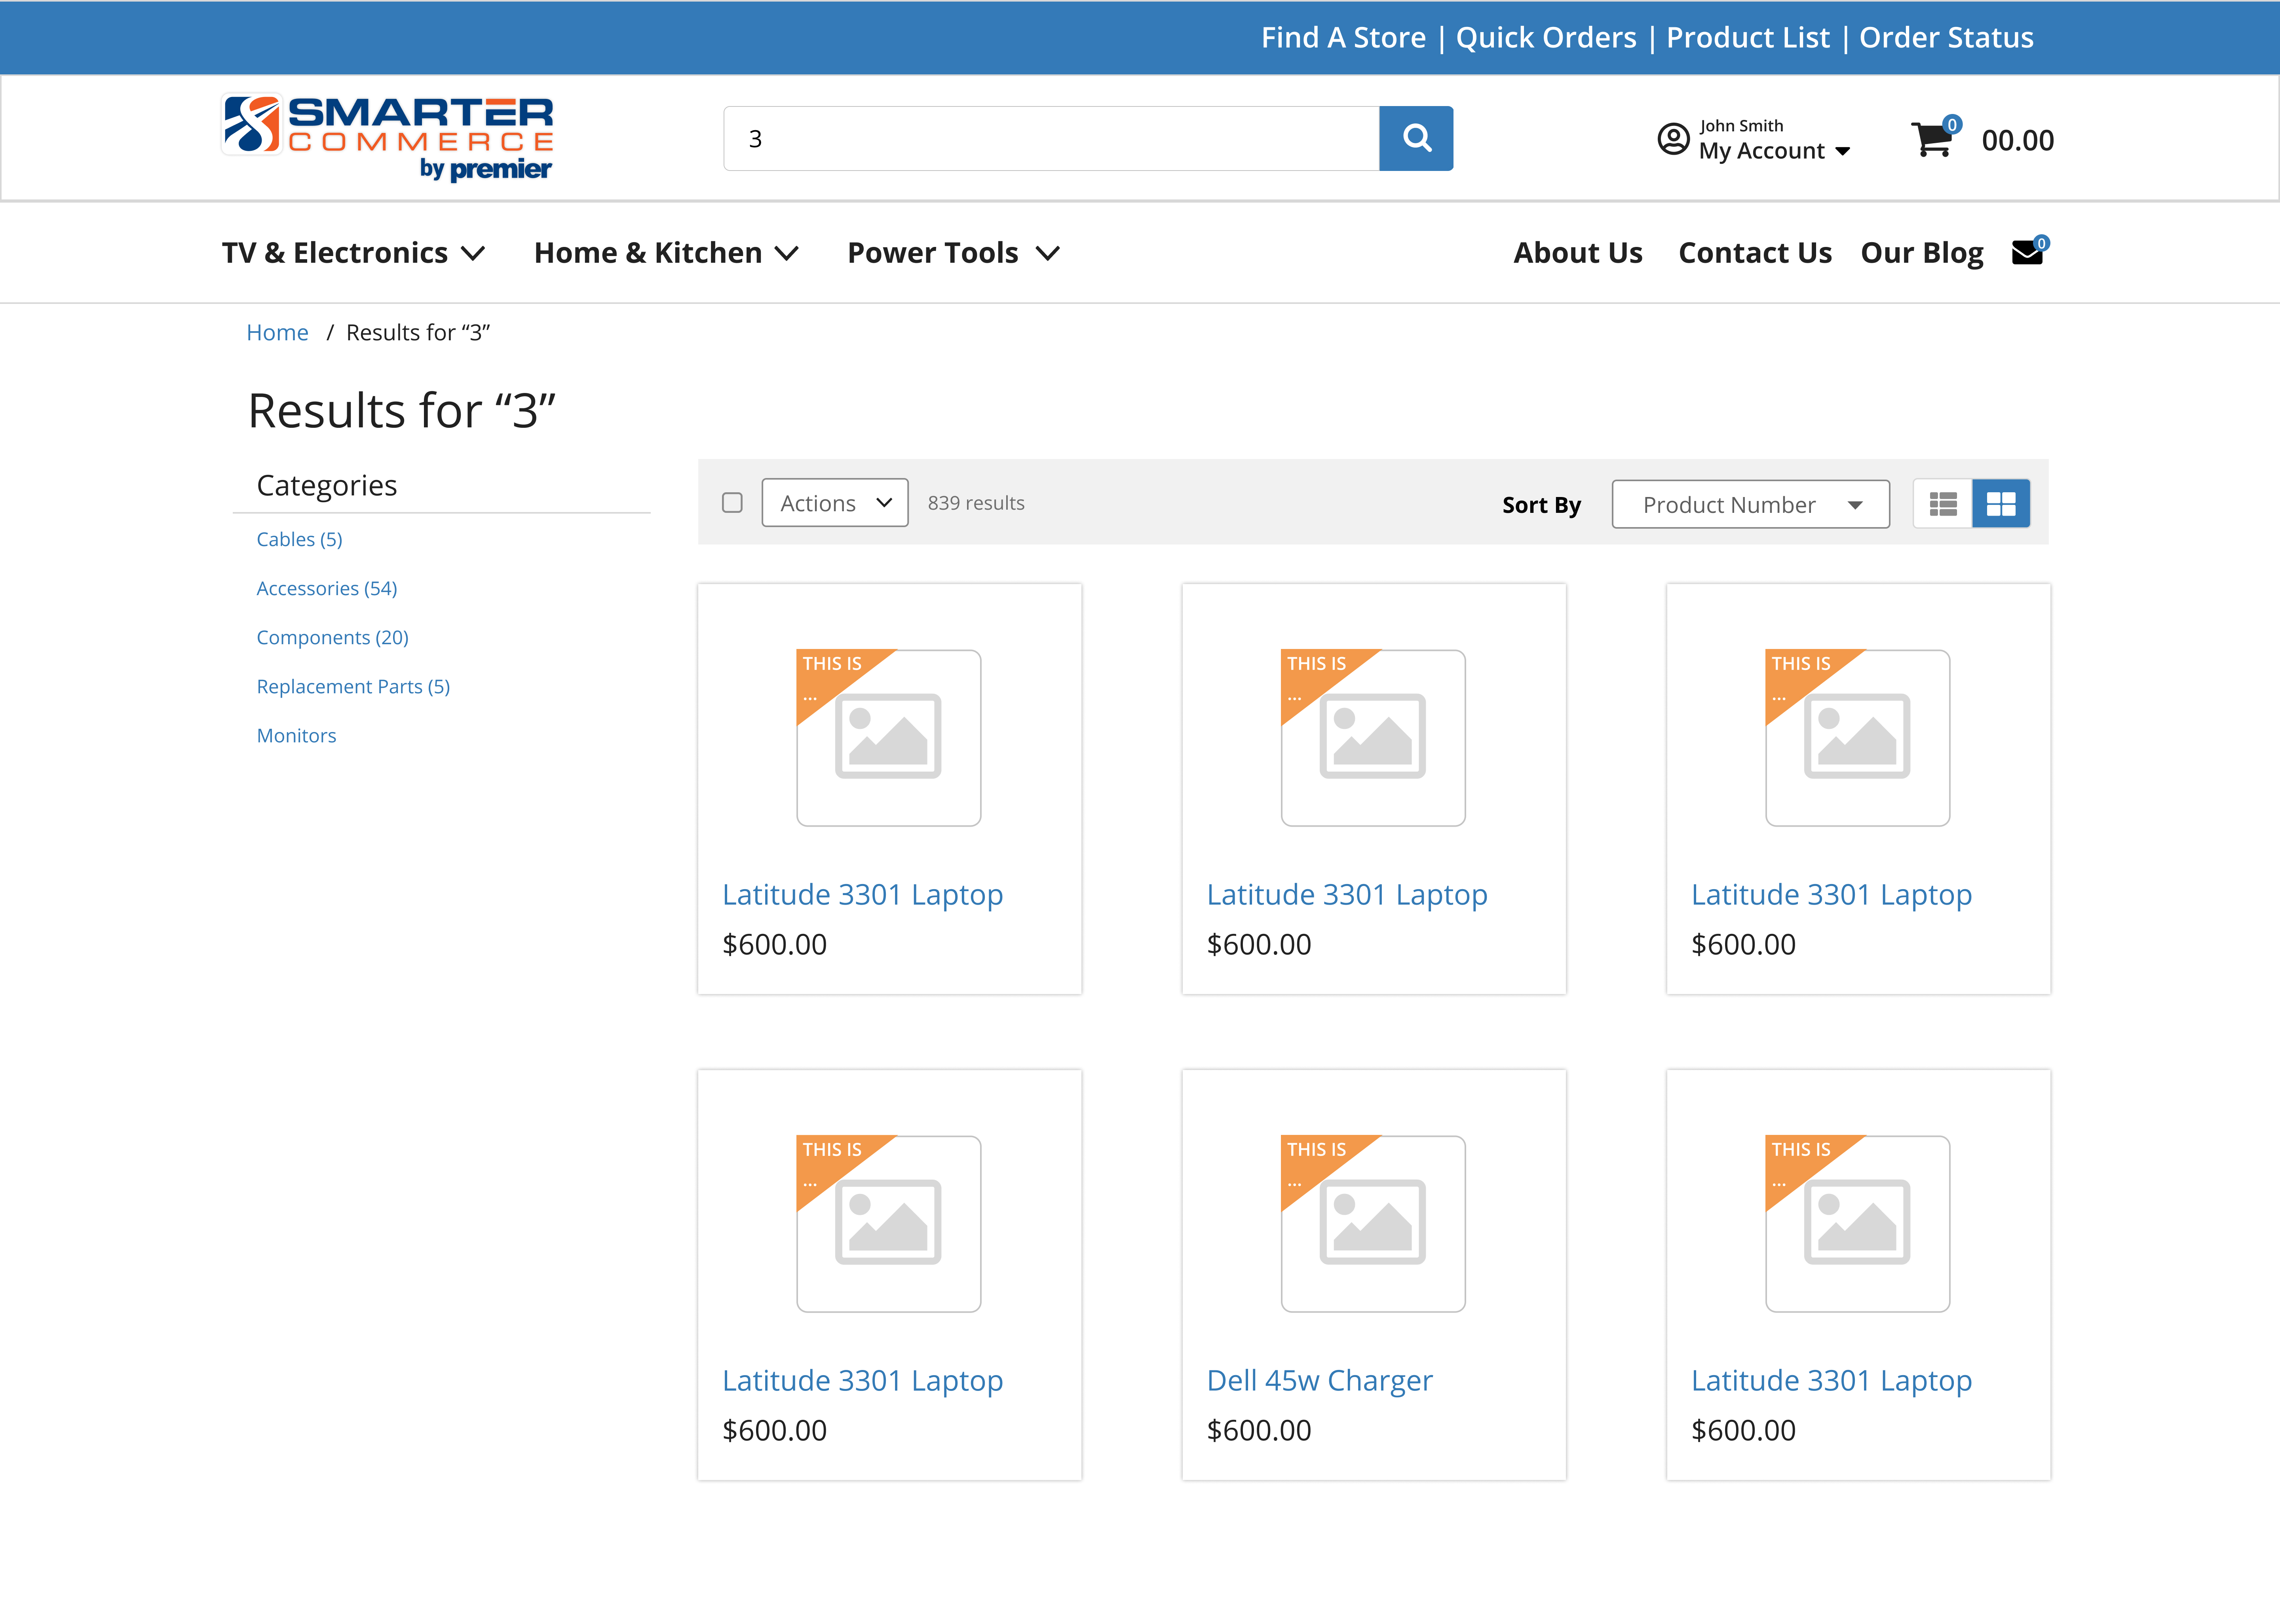
Task: Open the Actions dropdown
Action: click(834, 503)
